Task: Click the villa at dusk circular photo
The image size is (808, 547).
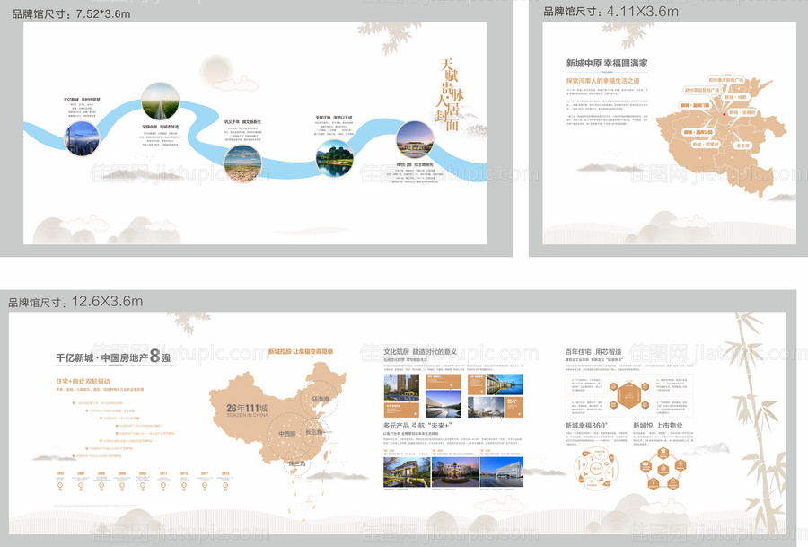Action: click(x=414, y=139)
